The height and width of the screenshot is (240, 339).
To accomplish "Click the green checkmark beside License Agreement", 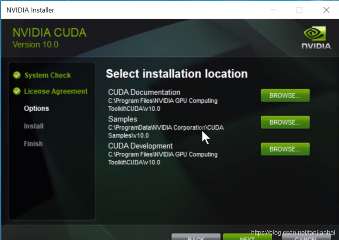I will pyautogui.click(x=17, y=91).
